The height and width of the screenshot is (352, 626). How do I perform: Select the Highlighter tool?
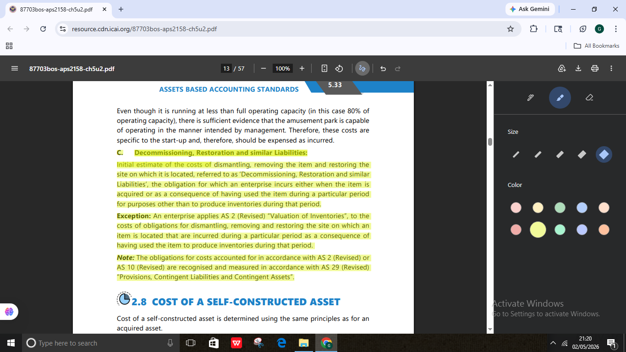[x=560, y=98]
